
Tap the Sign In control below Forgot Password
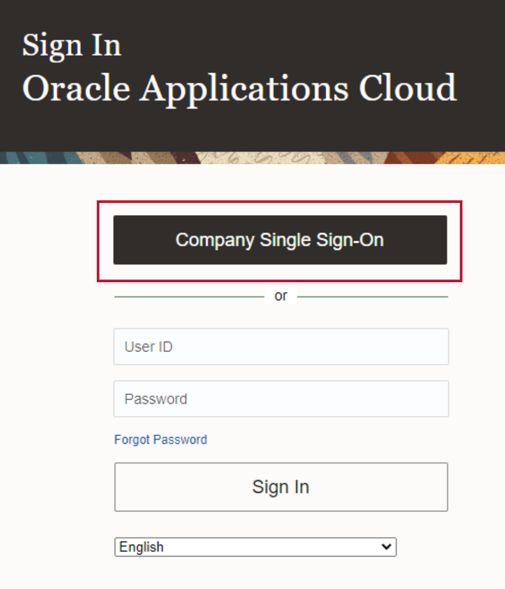(x=280, y=486)
